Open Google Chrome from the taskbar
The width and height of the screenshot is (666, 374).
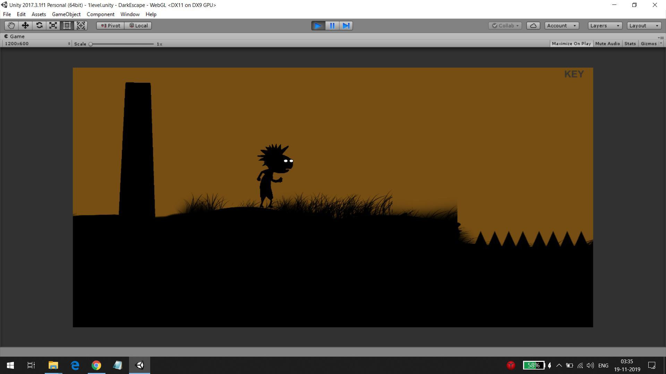(x=96, y=365)
